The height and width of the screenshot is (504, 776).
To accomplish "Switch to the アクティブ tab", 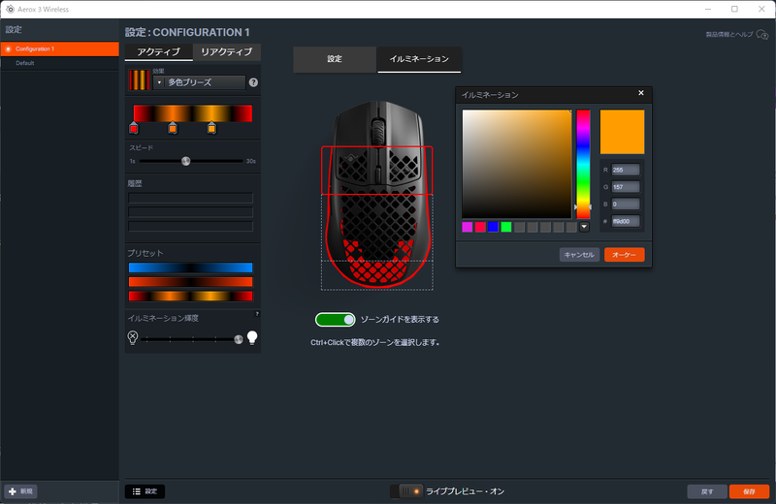I will (158, 52).
